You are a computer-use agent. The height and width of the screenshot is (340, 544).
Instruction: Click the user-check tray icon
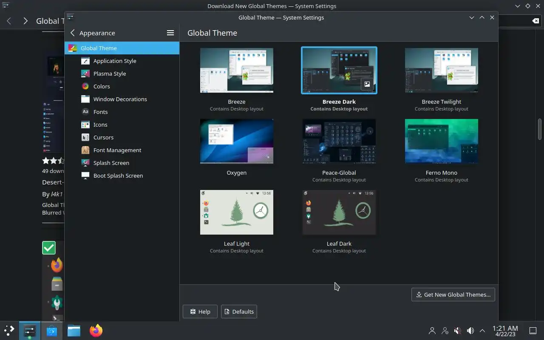tap(445, 330)
